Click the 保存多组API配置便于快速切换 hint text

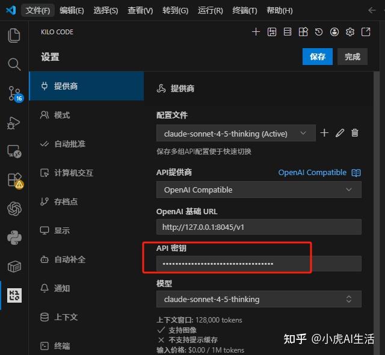click(x=204, y=152)
